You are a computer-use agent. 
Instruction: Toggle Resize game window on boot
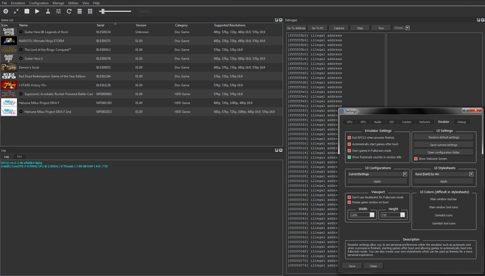[349, 202]
